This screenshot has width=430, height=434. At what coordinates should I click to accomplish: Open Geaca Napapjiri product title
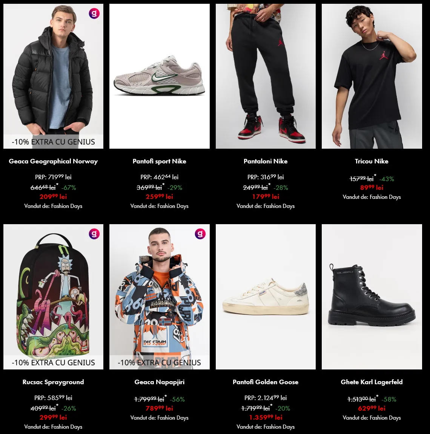click(160, 382)
